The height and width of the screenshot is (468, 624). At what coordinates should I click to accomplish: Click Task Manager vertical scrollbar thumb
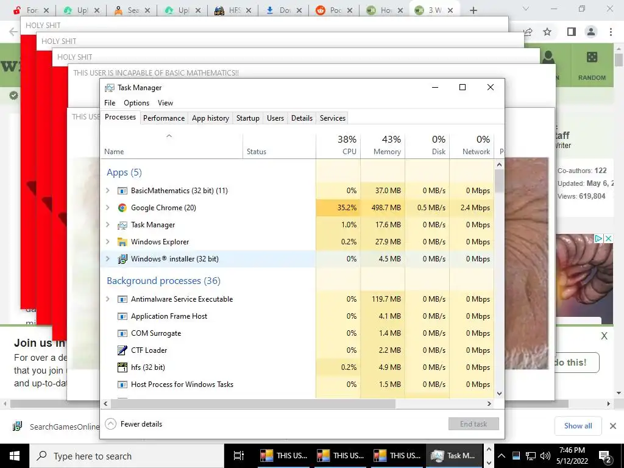[x=499, y=180]
